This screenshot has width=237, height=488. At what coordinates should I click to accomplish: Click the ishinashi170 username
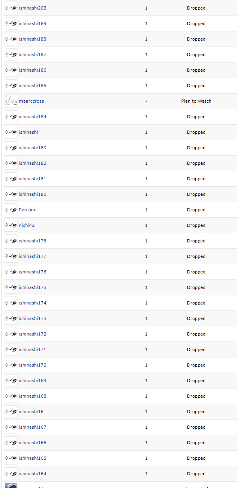(x=33, y=365)
